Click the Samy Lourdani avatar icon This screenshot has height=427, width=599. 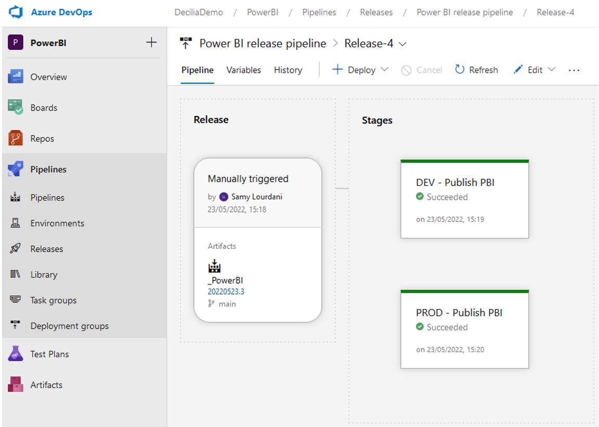[x=224, y=197]
